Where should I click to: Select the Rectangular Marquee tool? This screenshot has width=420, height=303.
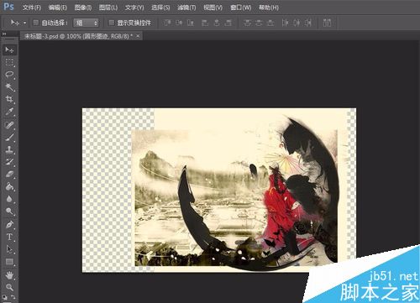(x=9, y=62)
